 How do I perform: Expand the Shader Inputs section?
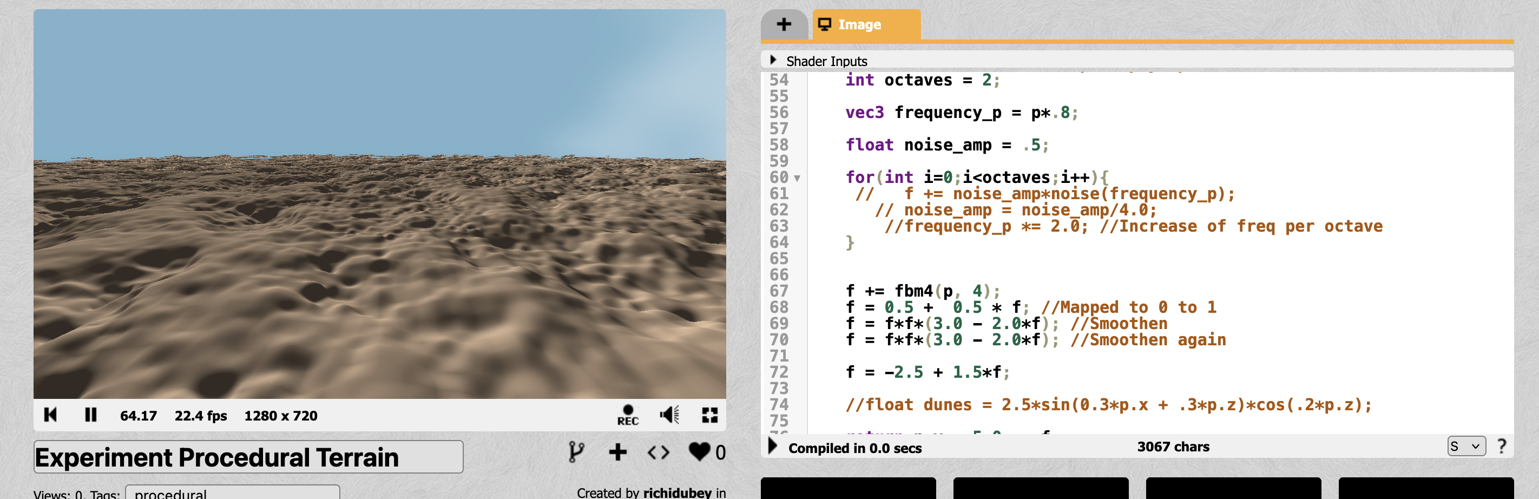(773, 61)
